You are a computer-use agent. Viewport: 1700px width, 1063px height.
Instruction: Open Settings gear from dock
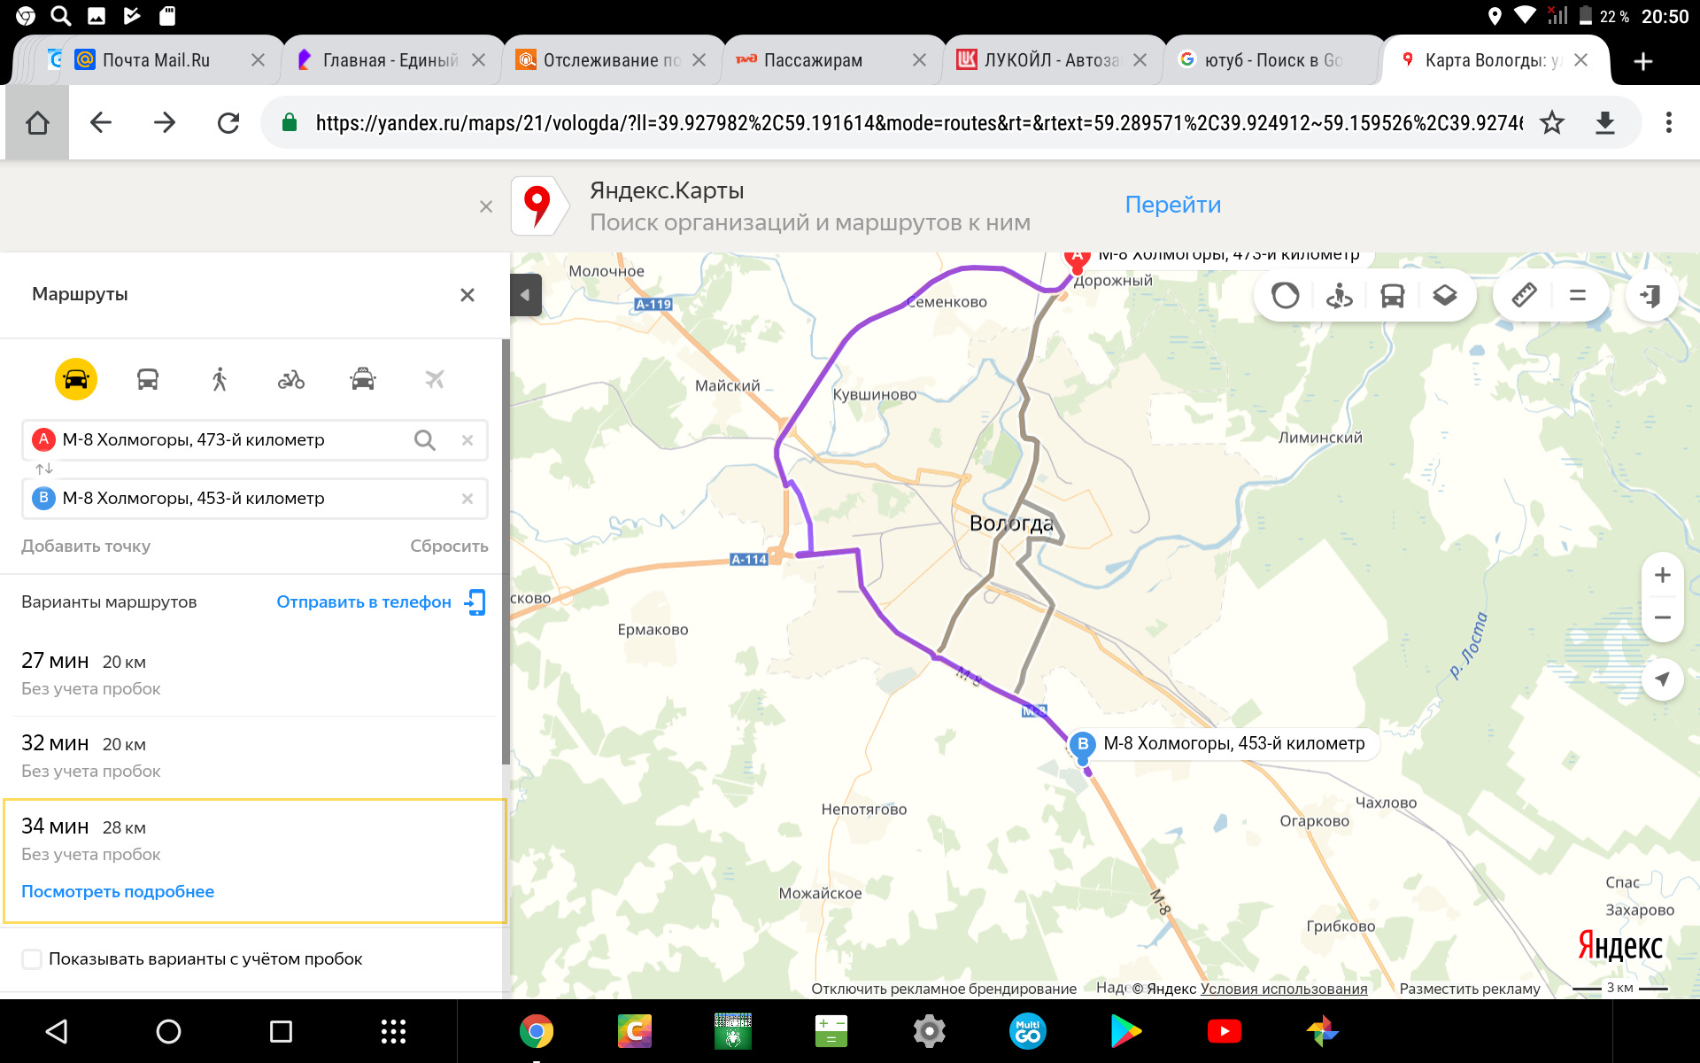[930, 1031]
